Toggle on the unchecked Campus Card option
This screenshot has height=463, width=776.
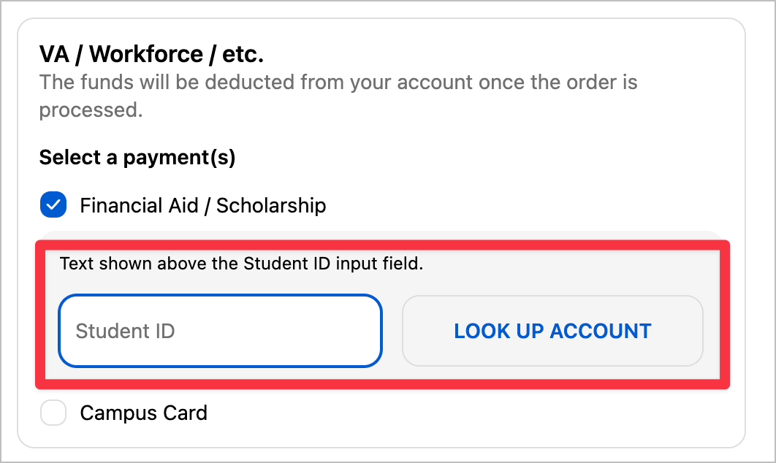tap(53, 413)
